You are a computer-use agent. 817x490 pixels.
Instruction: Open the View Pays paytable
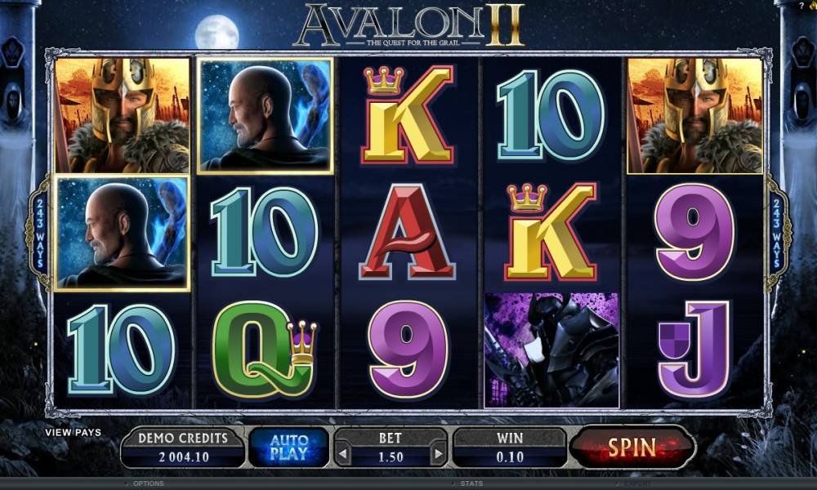[x=73, y=432]
